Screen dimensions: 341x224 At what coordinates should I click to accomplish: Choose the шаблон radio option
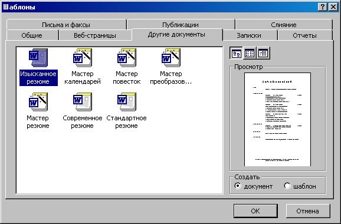click(300, 186)
